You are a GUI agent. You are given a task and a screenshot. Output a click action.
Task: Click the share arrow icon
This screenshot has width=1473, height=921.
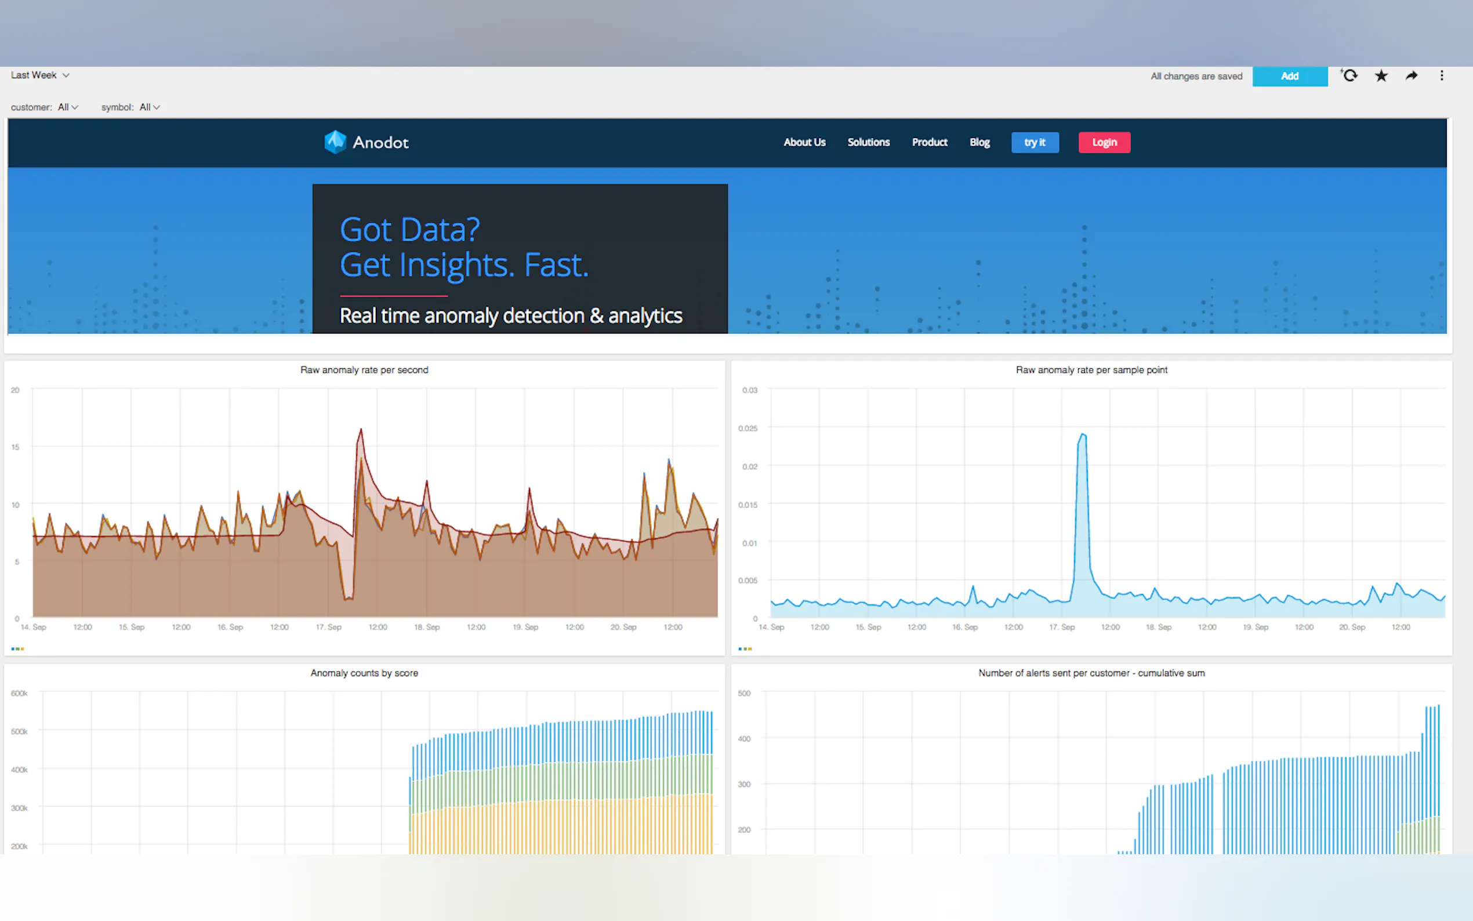[1412, 75]
